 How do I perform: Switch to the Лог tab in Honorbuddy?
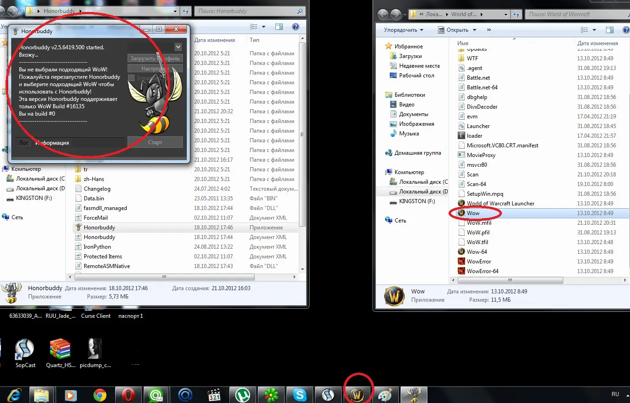tap(23, 143)
